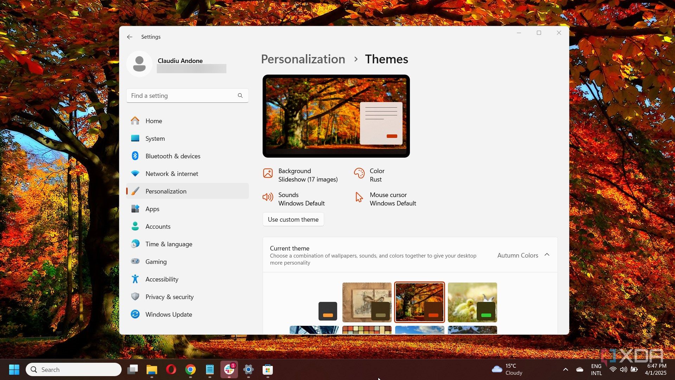This screenshot has height=380, width=675.
Task: Open Windows Update settings
Action: (187, 314)
